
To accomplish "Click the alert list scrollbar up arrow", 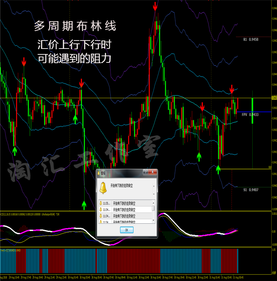I will [153, 203].
